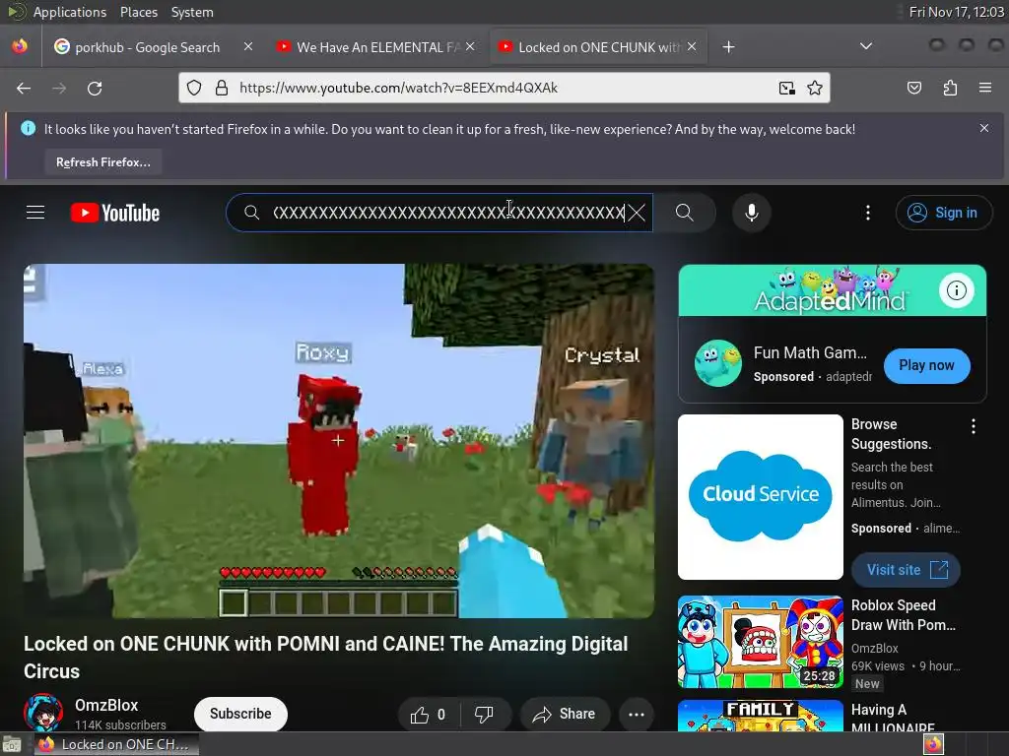This screenshot has width=1009, height=756.
Task: Go back with the browser back arrow
Action: (24, 88)
